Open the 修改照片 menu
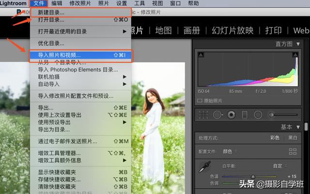 [x=80, y=3]
